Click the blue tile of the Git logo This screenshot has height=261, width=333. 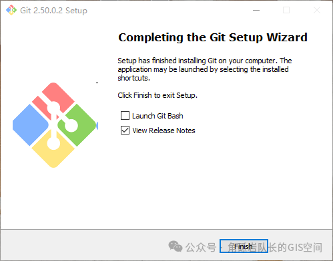tap(30, 125)
